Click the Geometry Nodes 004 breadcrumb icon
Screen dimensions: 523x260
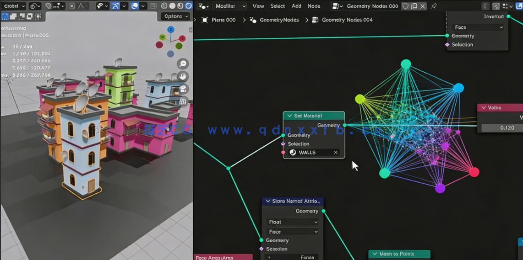tap(315, 20)
